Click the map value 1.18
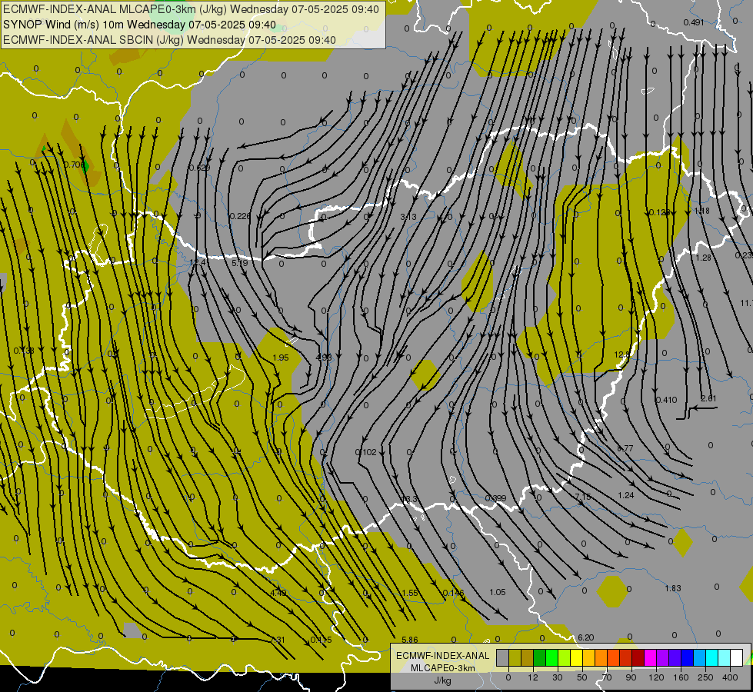Viewport: 753px width, 692px height. pyautogui.click(x=701, y=211)
